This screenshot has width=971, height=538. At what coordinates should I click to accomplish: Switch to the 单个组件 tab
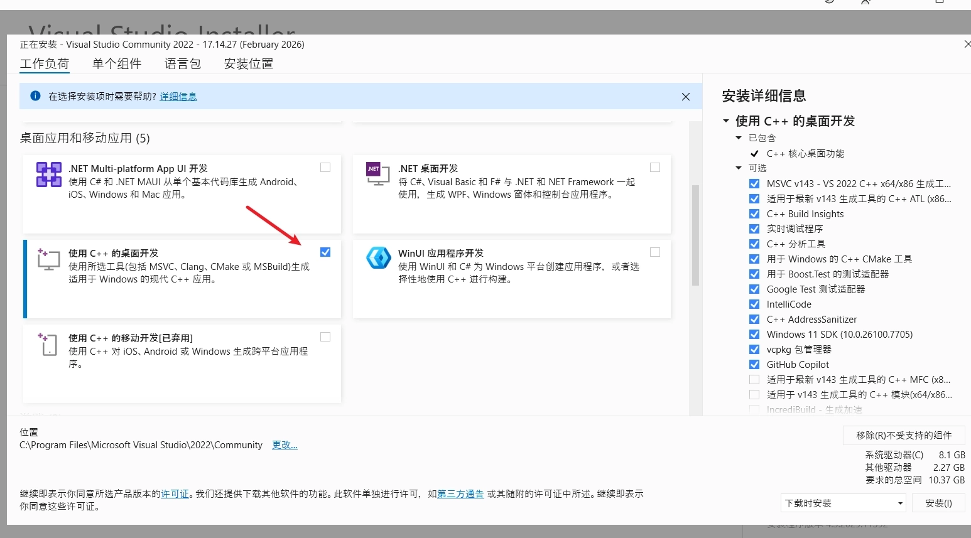(x=117, y=63)
